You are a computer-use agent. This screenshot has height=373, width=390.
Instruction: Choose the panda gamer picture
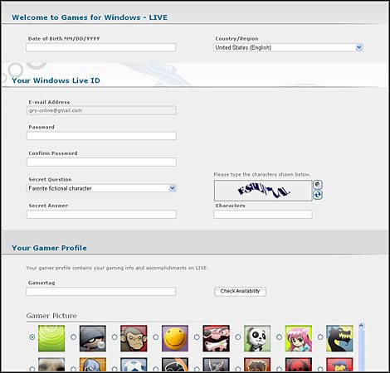tap(257, 338)
